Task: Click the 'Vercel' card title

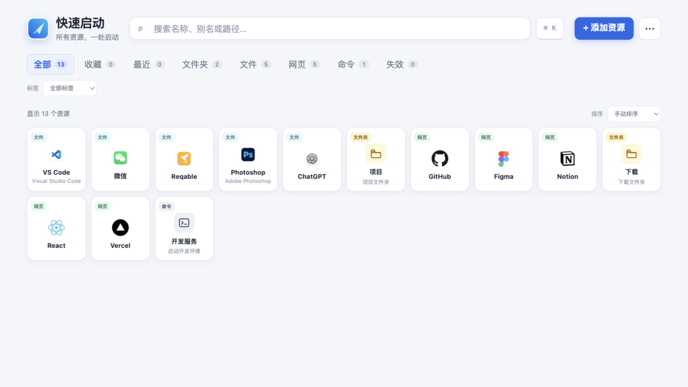Action: (x=120, y=246)
